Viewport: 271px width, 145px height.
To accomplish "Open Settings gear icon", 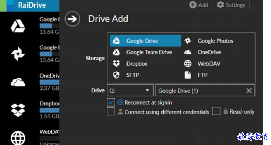I will point(220,5).
